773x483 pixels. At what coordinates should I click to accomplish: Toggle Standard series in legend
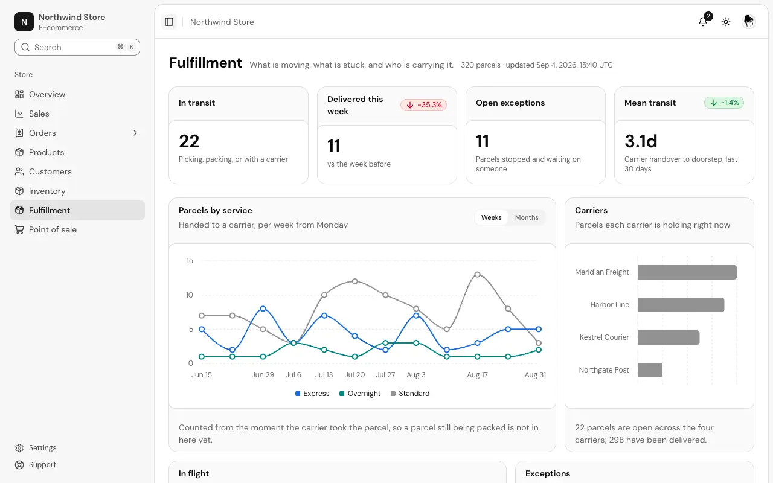(x=410, y=394)
